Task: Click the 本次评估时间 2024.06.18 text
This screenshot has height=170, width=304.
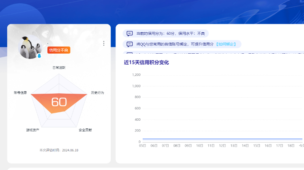Action: [x=59, y=150]
